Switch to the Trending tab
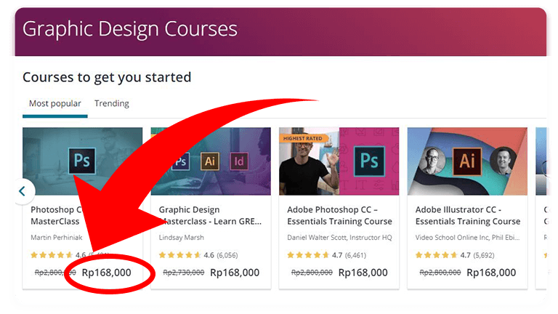Screen dimensions: 558x314 112,103
